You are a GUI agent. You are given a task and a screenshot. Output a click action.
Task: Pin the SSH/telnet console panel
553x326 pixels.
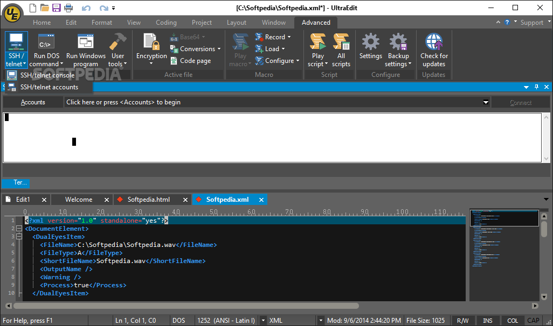point(536,87)
